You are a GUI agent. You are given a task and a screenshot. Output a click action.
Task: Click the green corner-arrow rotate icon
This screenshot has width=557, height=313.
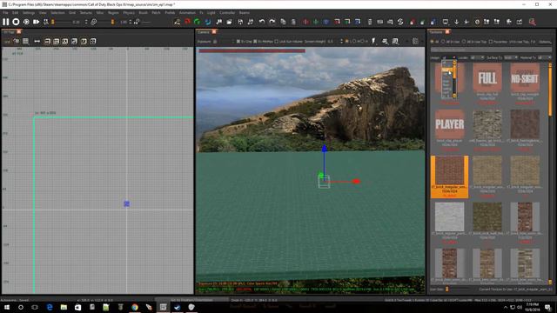coord(347,22)
